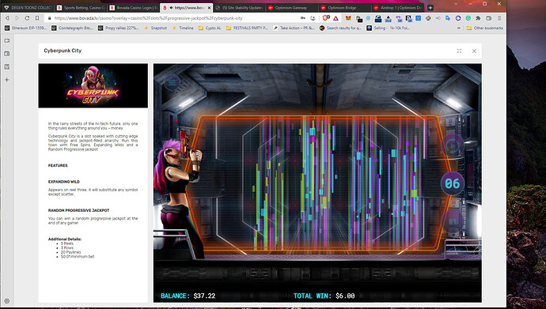Open the Cointelegraph bookmark
The image size is (546, 309).
click(73, 28)
